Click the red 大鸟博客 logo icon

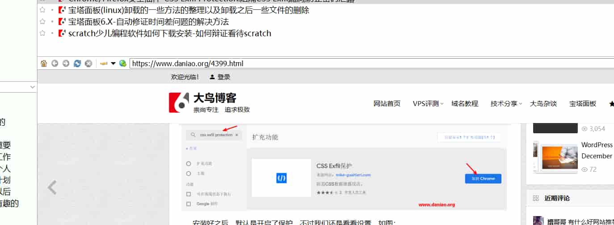179,102
